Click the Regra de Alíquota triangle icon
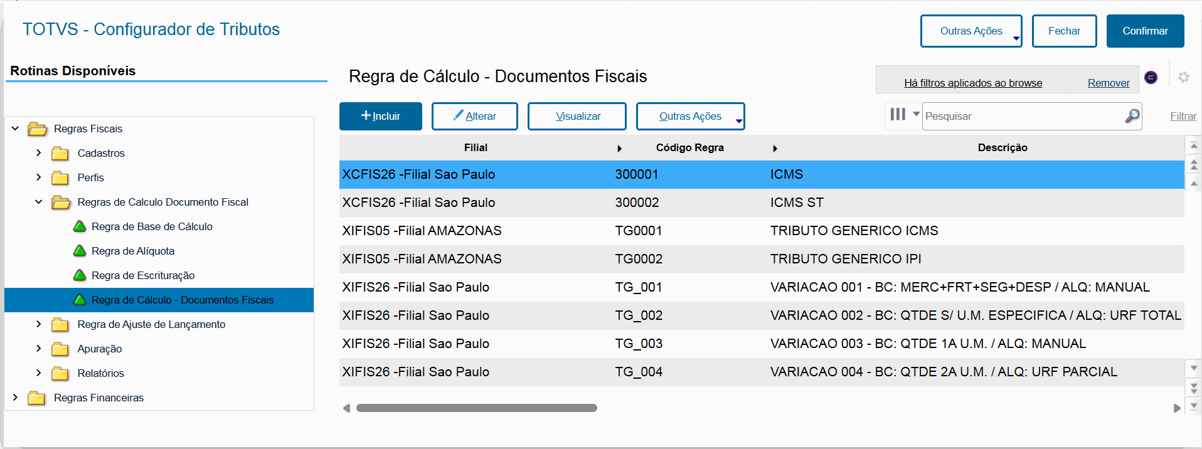The image size is (1202, 449). [x=80, y=251]
